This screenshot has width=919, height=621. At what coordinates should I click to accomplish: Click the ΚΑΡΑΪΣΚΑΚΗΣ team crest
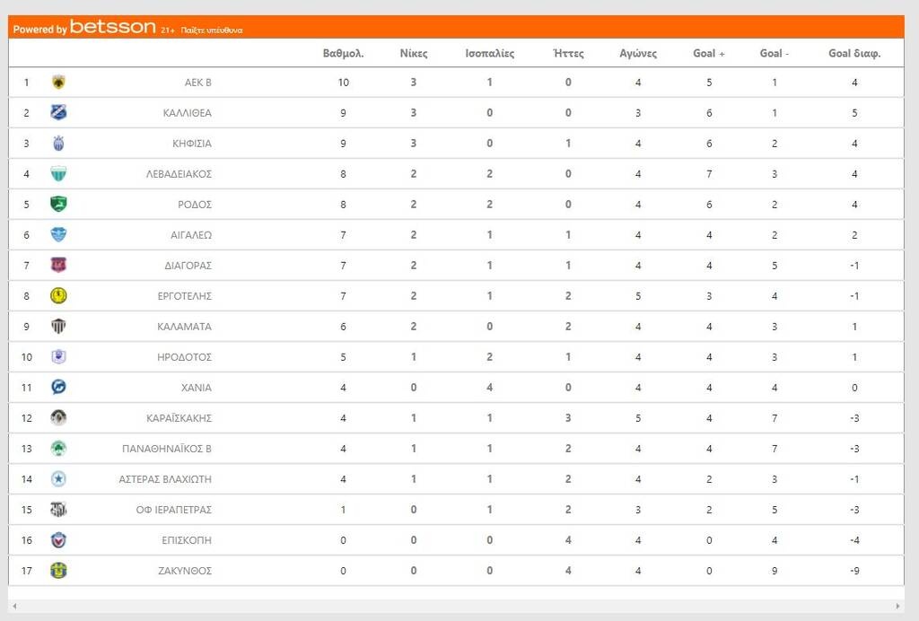click(x=58, y=417)
